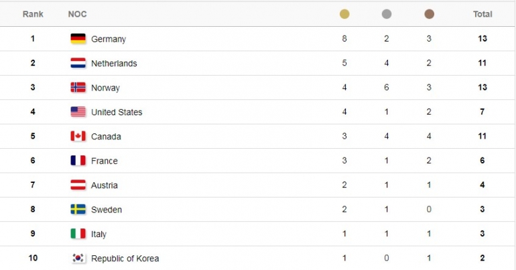Viewport: 516px width, 270px height.
Task: Sort table by Rank column header
Action: [33, 14]
